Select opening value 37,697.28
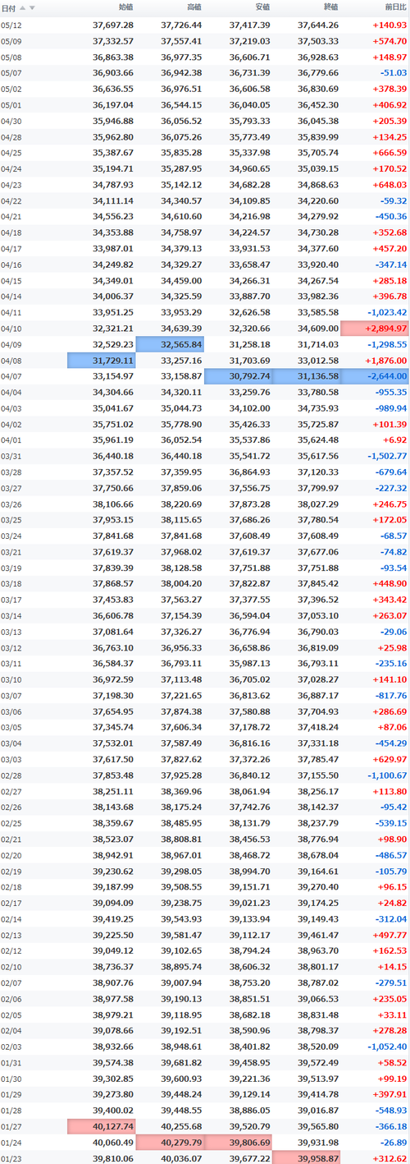Viewport: 410px width, 1164px height. point(113,25)
